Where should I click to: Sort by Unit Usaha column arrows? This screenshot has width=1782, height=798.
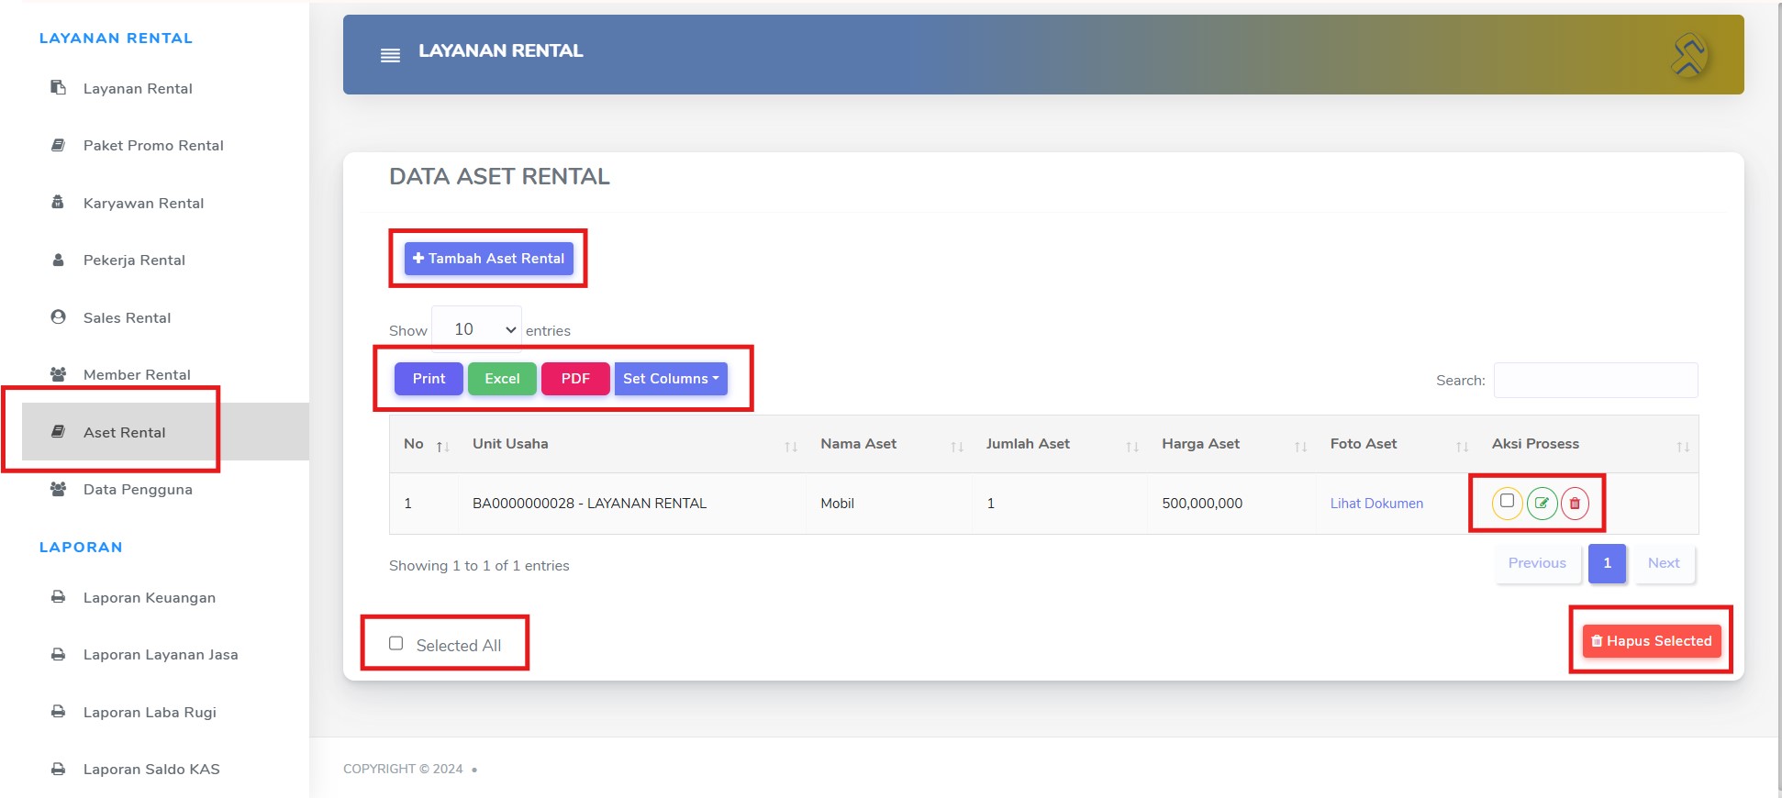coord(790,447)
